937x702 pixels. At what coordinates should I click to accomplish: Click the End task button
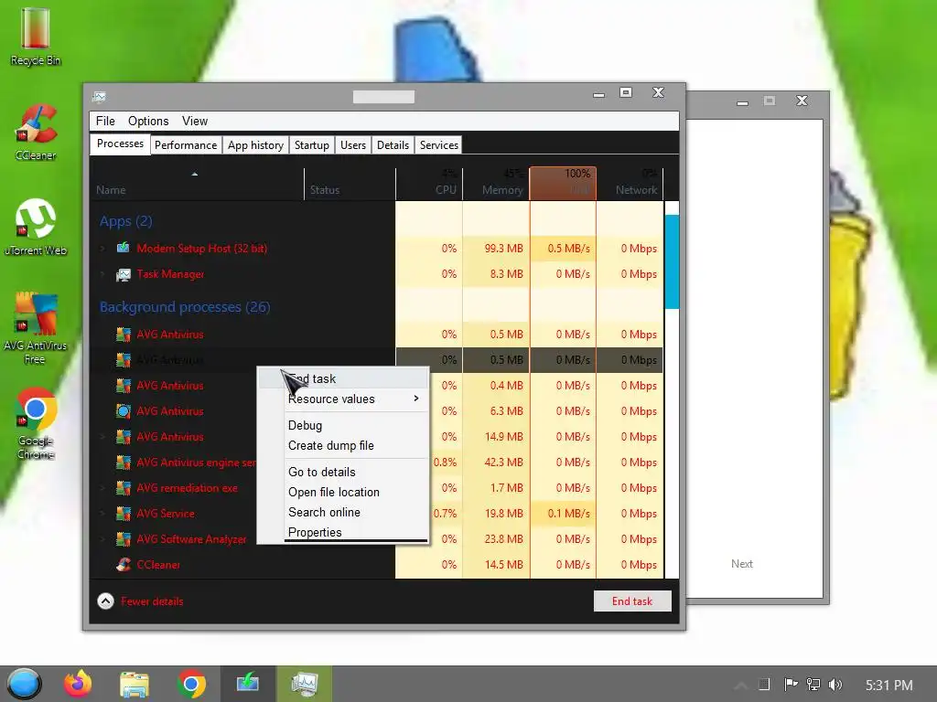[x=632, y=601]
